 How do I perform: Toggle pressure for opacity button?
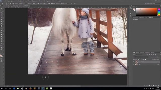pos(38,3)
